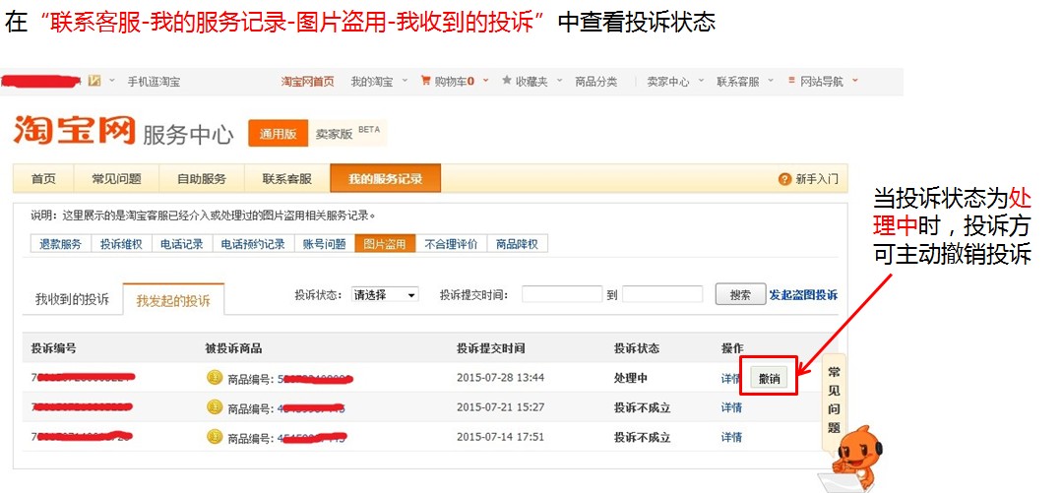Click the 投诉编号 column header
The height and width of the screenshot is (493, 1063).
coord(53,348)
